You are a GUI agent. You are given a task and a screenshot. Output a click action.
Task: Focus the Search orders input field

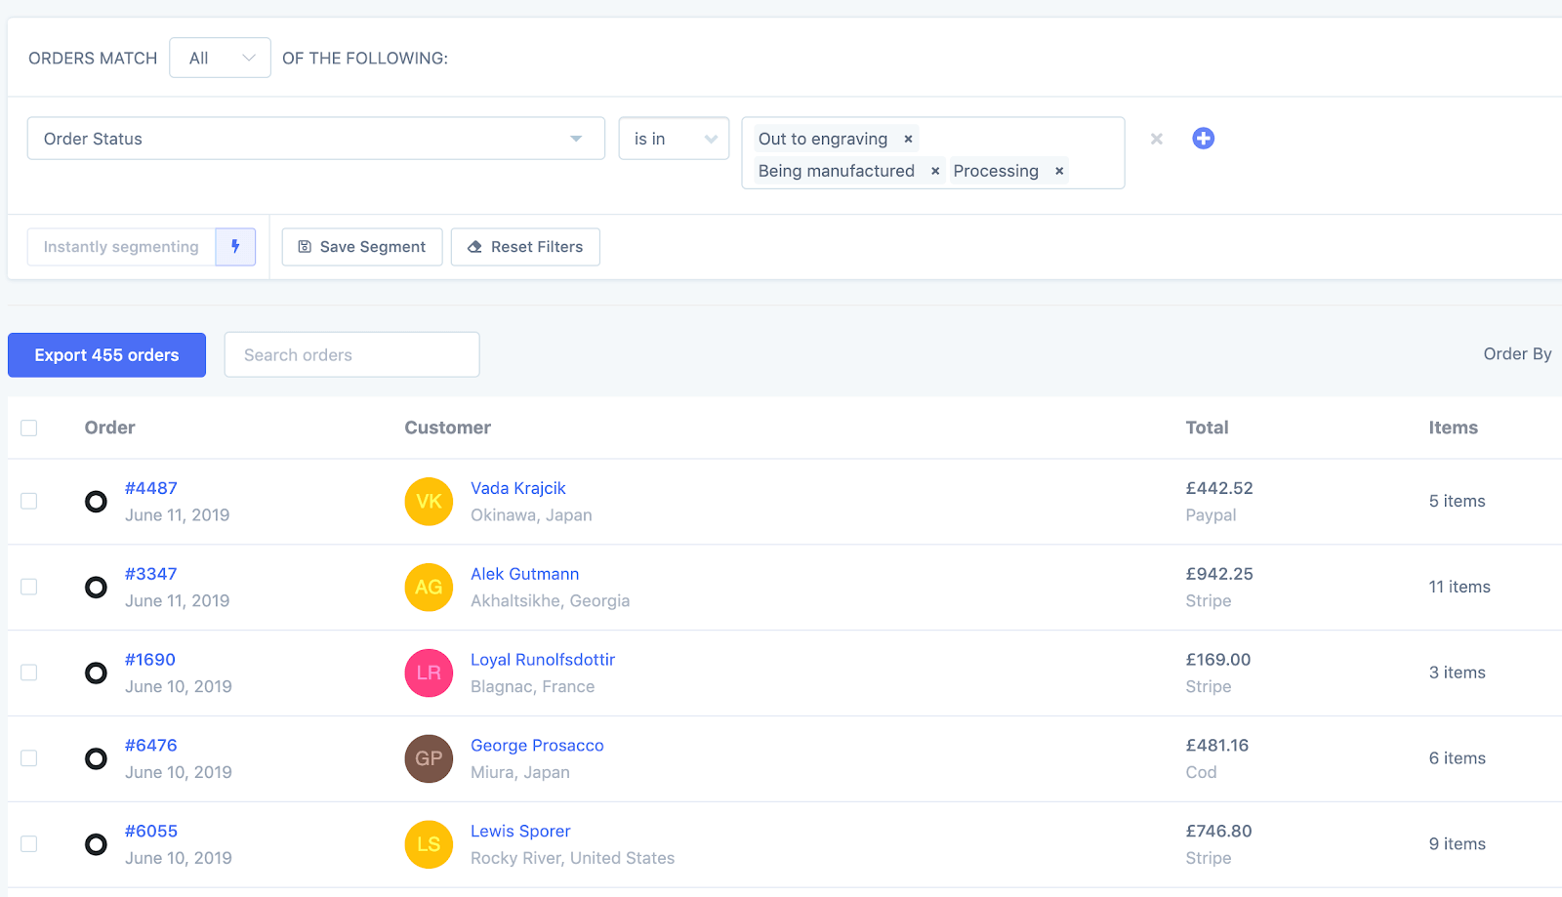click(351, 355)
